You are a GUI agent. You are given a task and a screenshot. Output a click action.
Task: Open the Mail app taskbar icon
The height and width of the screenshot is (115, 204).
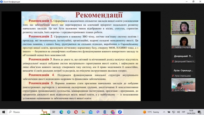(x=91, y=112)
